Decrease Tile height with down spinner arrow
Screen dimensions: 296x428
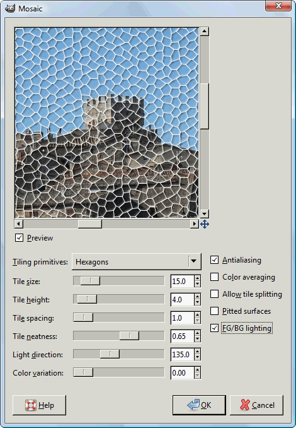coord(197,302)
